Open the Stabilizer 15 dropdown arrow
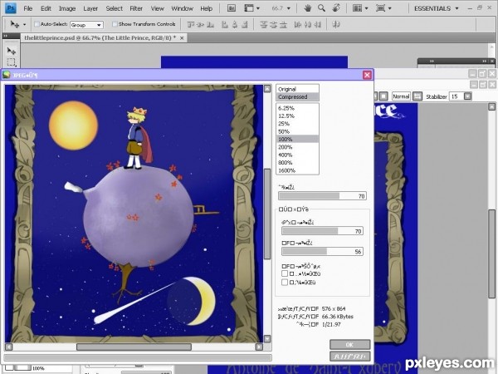This screenshot has width=498, height=374. pyautogui.click(x=467, y=96)
